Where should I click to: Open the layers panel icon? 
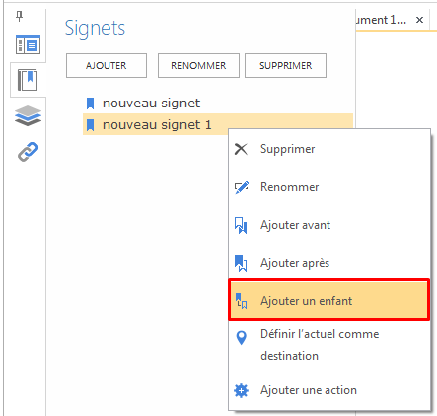click(28, 115)
